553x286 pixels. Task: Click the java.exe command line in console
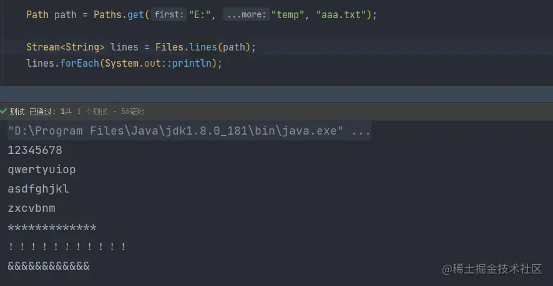(189, 131)
